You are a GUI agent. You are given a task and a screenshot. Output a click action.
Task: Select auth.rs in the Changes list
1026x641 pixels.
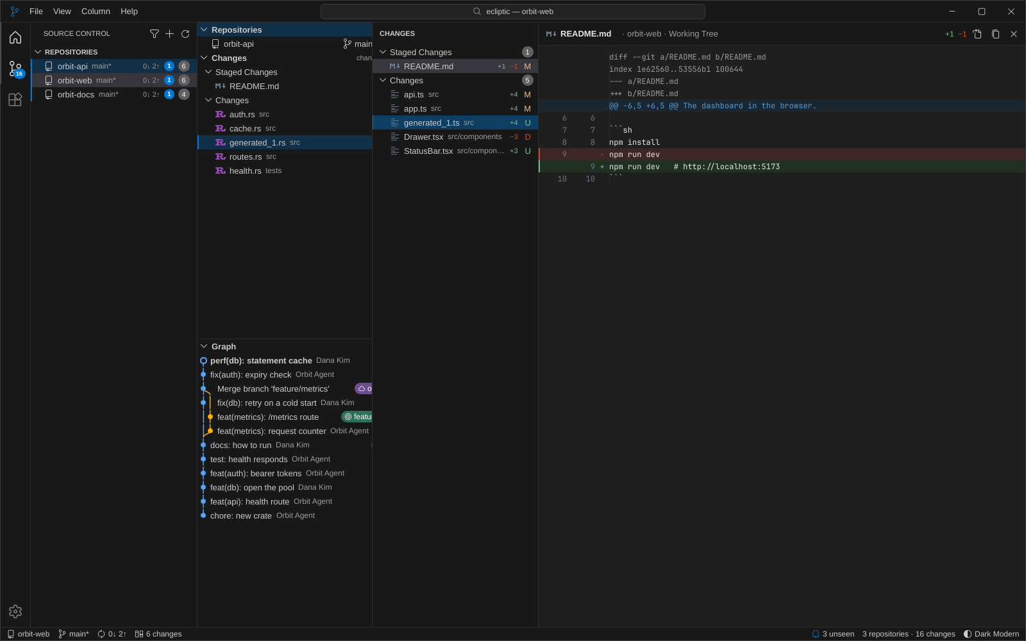click(x=285, y=114)
